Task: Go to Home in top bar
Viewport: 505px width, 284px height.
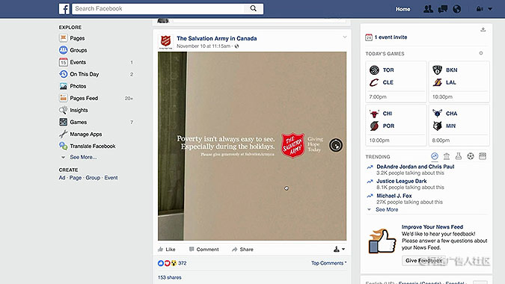Action: coord(403,9)
